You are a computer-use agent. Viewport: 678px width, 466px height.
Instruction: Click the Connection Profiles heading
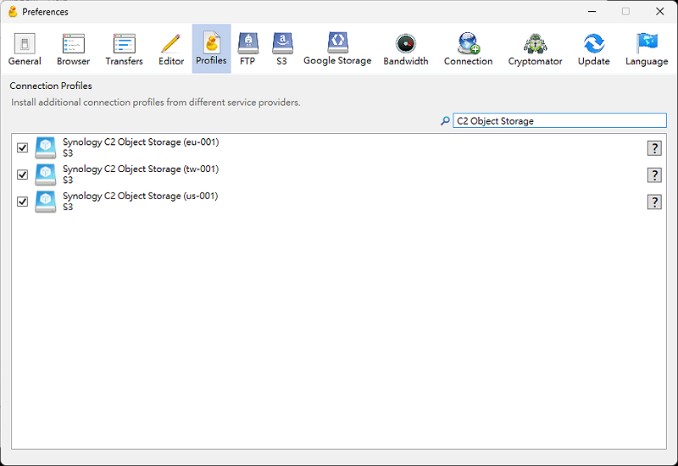pyautogui.click(x=51, y=86)
